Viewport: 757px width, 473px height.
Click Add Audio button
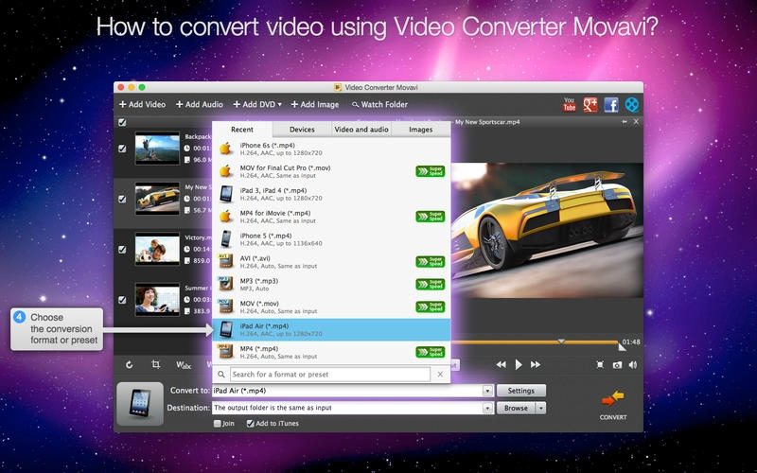tap(200, 104)
